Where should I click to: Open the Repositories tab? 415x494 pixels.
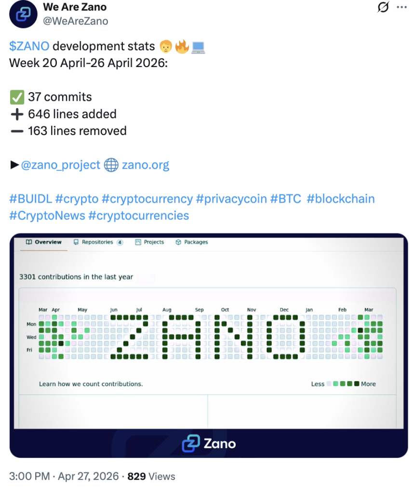tap(97, 242)
